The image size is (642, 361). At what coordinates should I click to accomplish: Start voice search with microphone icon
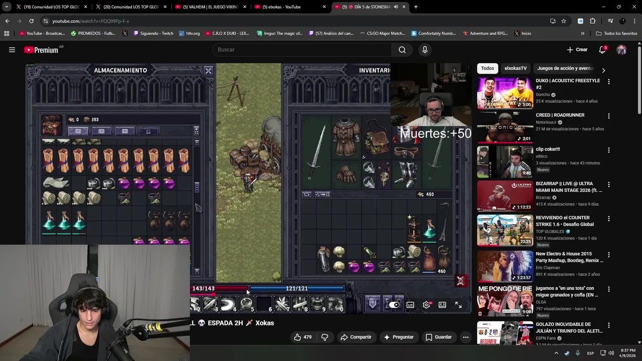[x=425, y=50]
